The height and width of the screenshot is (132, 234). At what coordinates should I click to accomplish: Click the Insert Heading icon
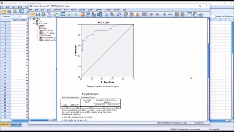click(x=189, y=14)
